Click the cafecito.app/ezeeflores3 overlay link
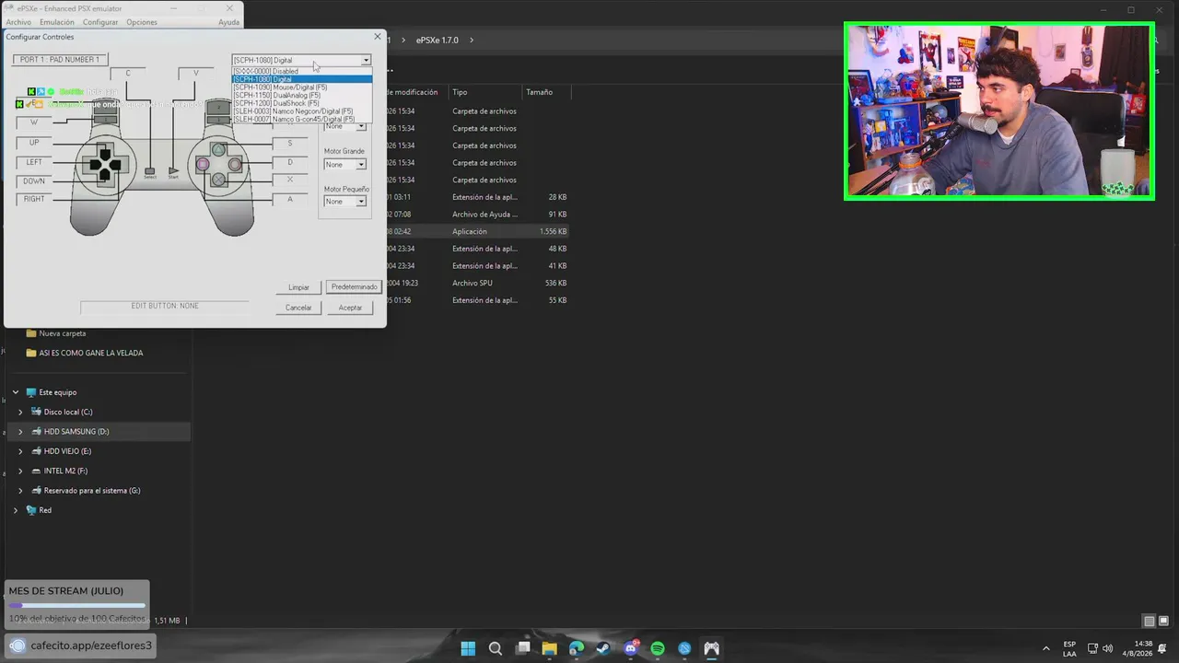Image resolution: width=1179 pixels, height=663 pixels. tap(82, 646)
